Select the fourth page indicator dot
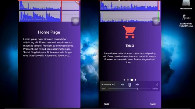 135,80
